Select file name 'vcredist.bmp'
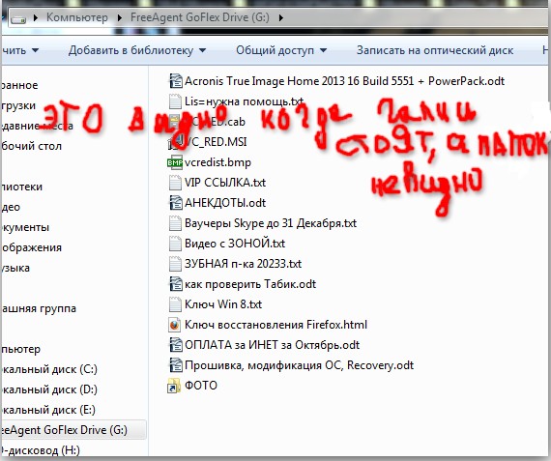Screen dimensions: 551x461 (217, 162)
